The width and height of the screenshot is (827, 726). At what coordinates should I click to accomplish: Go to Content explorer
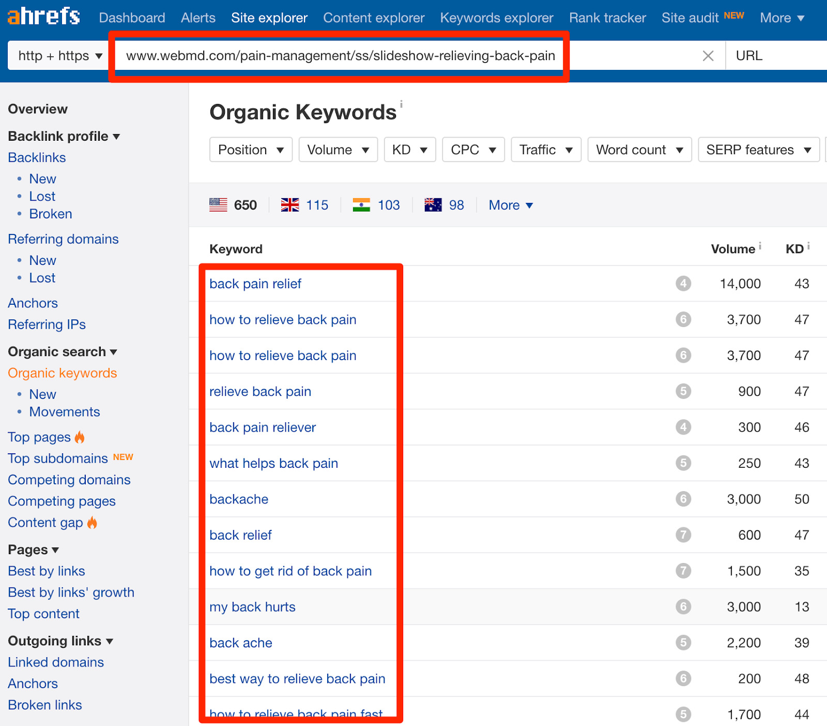click(x=374, y=18)
